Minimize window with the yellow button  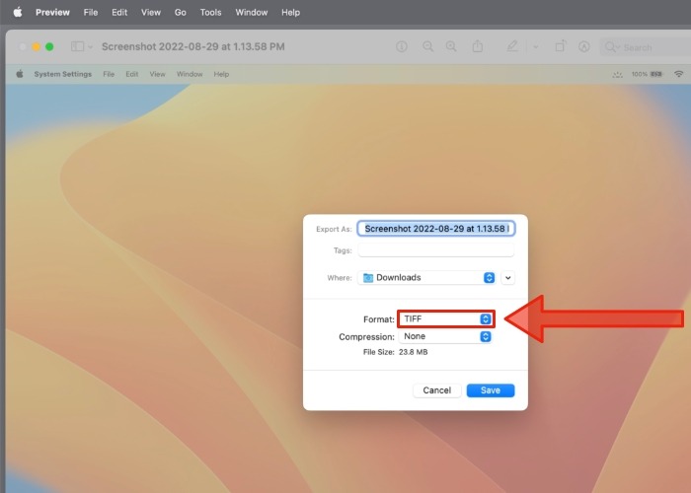[37, 46]
